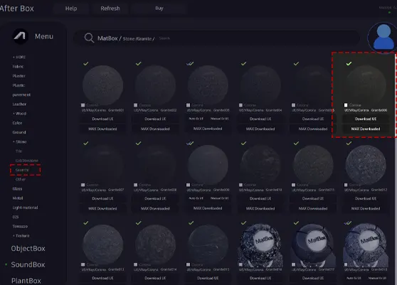Collapse the Stone category
Viewport: 397px width, 285px height.
pyautogui.click(x=19, y=141)
